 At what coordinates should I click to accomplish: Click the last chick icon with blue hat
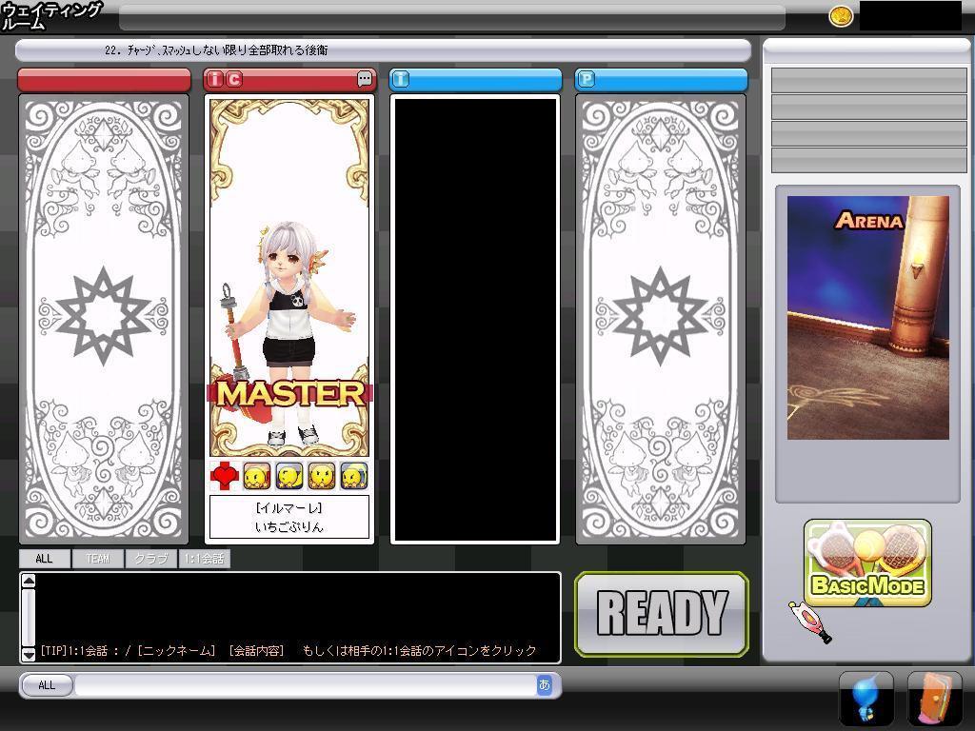[354, 476]
